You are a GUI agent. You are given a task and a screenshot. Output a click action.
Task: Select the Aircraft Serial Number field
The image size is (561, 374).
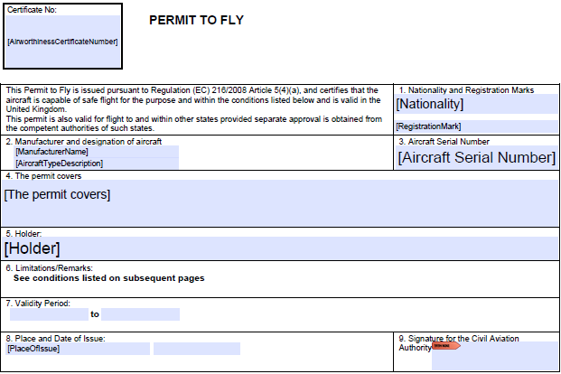(476, 157)
